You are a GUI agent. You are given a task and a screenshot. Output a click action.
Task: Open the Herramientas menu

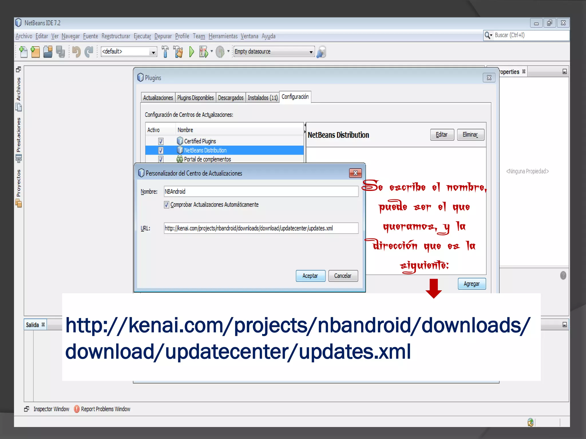(223, 36)
